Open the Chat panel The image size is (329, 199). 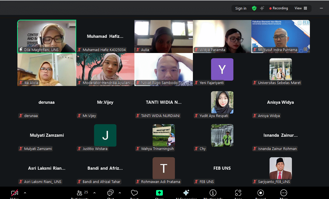click(110, 193)
